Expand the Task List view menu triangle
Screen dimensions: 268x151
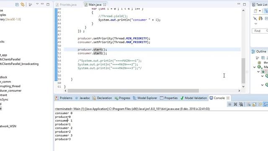click(x=256, y=24)
